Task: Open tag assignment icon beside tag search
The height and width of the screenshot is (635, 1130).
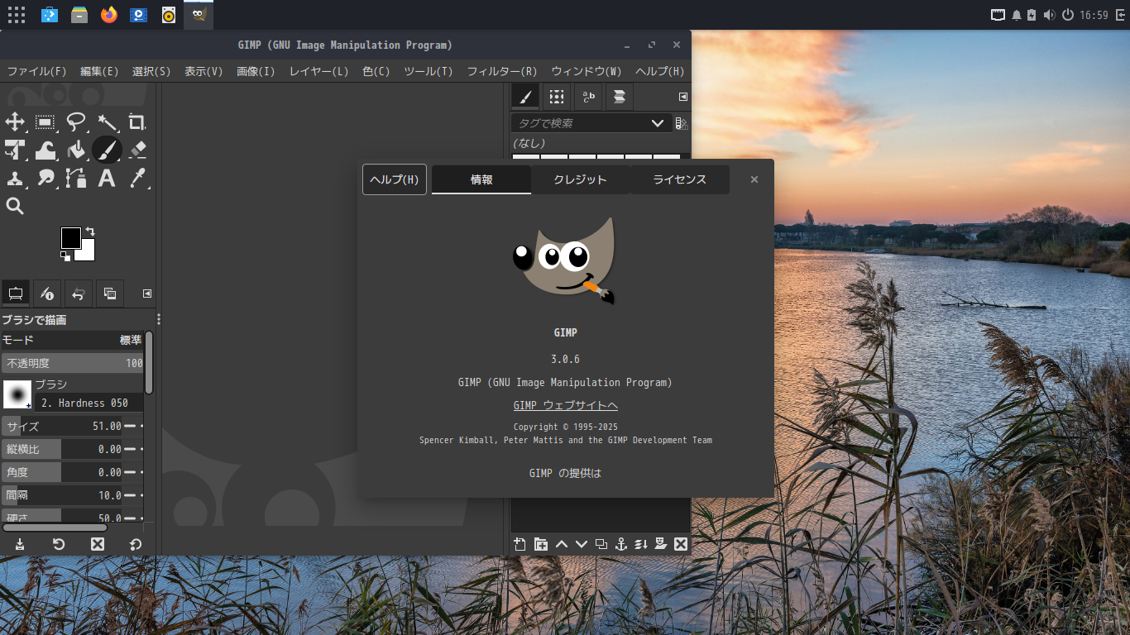Action: click(x=682, y=123)
